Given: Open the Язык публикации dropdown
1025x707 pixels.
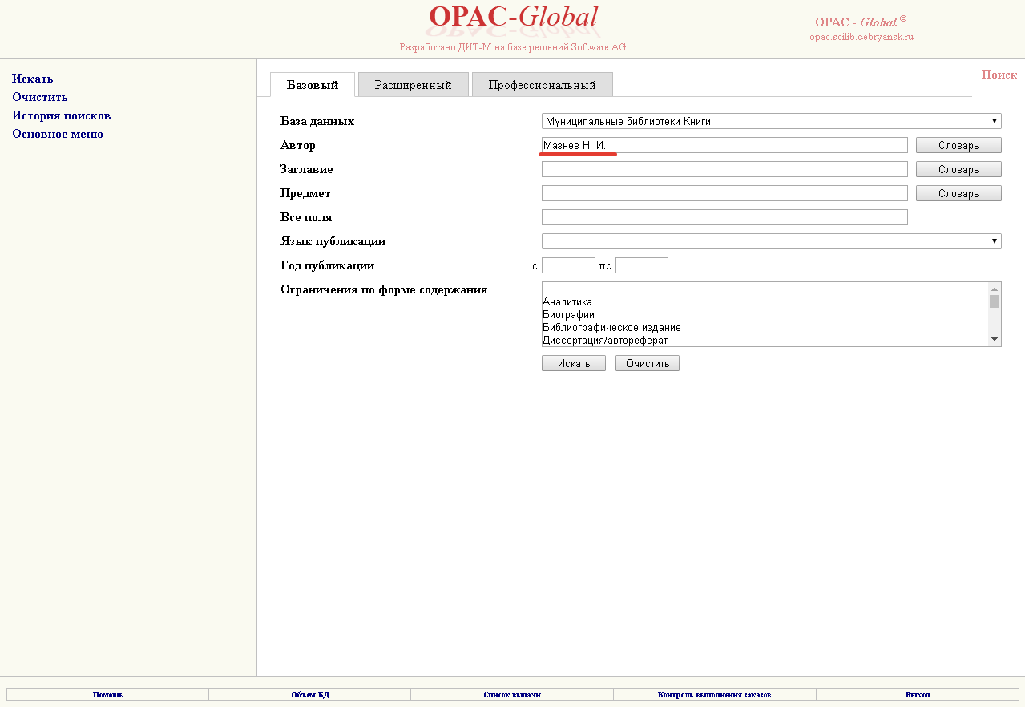Looking at the screenshot, I should coord(772,241).
